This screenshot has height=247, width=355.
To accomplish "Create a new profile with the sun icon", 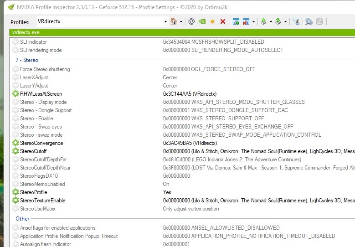I will [x=212, y=21].
